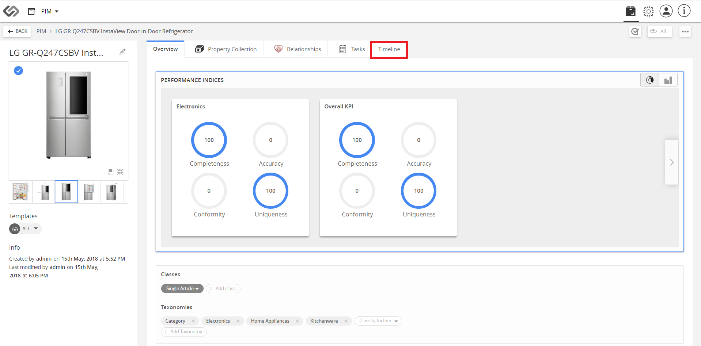Image resolution: width=701 pixels, height=346 pixels.
Task: Click Overall KPI Completeness 100 gauge
Action: coord(357,140)
